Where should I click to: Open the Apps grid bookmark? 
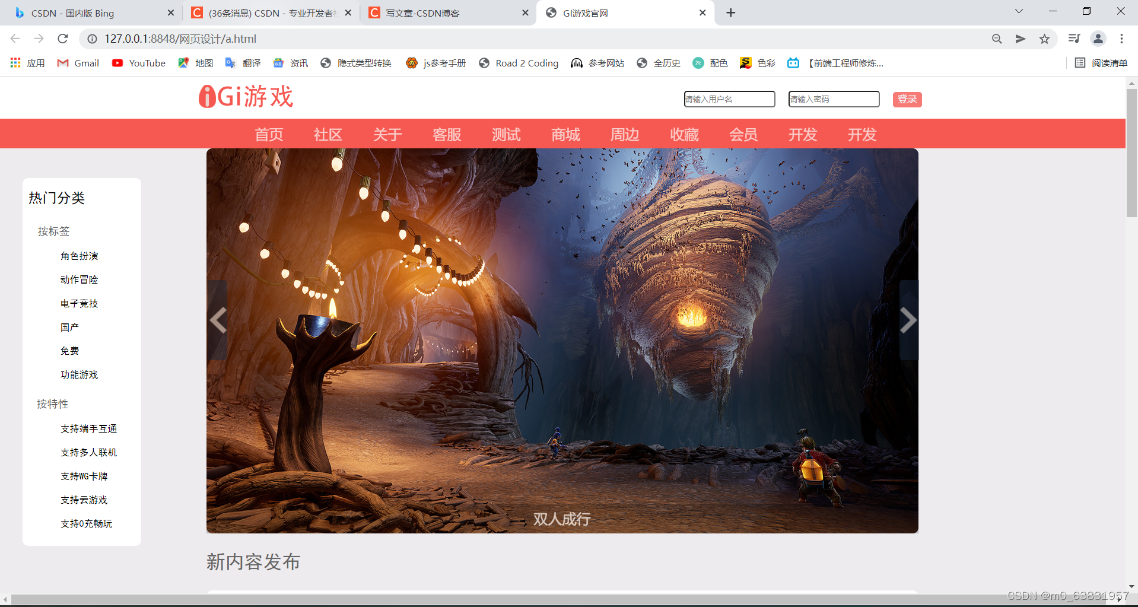[x=27, y=63]
